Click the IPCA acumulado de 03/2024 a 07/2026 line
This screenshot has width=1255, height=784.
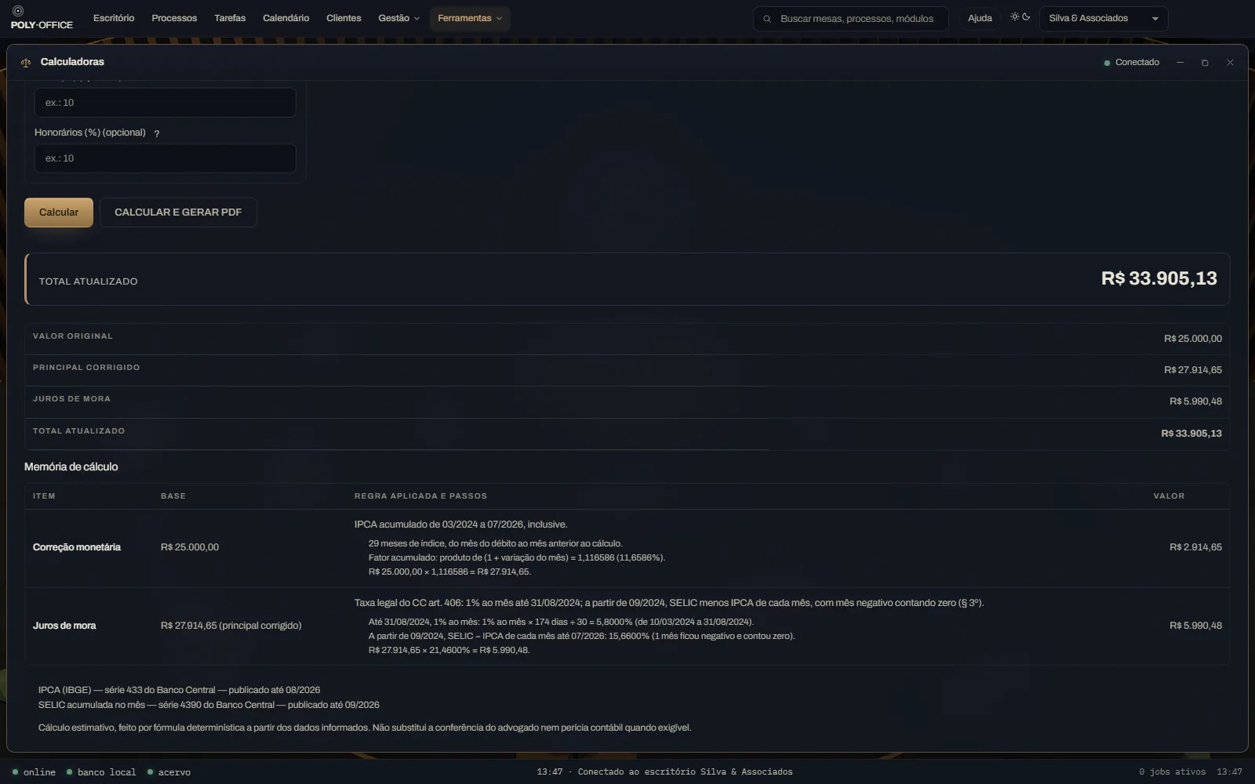[460, 524]
